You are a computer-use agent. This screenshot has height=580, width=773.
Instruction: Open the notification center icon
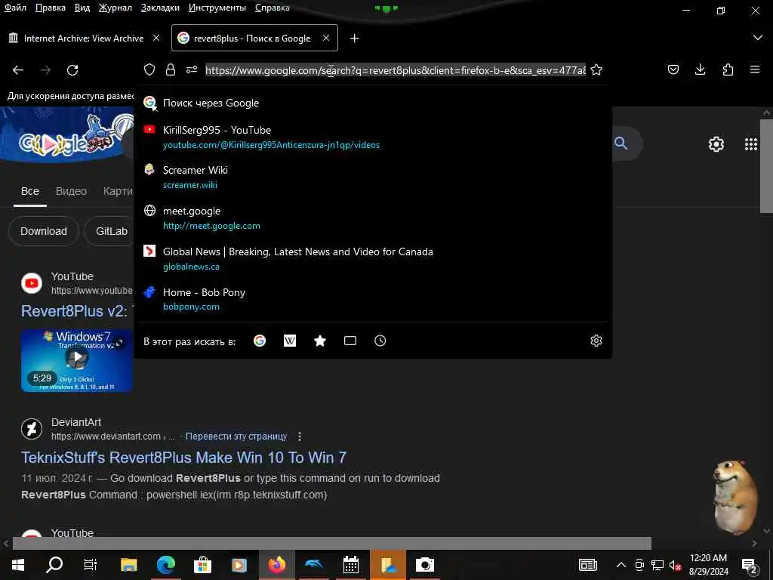coord(749,566)
